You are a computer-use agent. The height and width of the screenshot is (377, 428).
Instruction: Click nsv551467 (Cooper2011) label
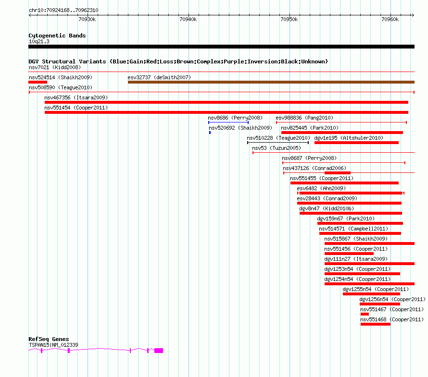392,309
